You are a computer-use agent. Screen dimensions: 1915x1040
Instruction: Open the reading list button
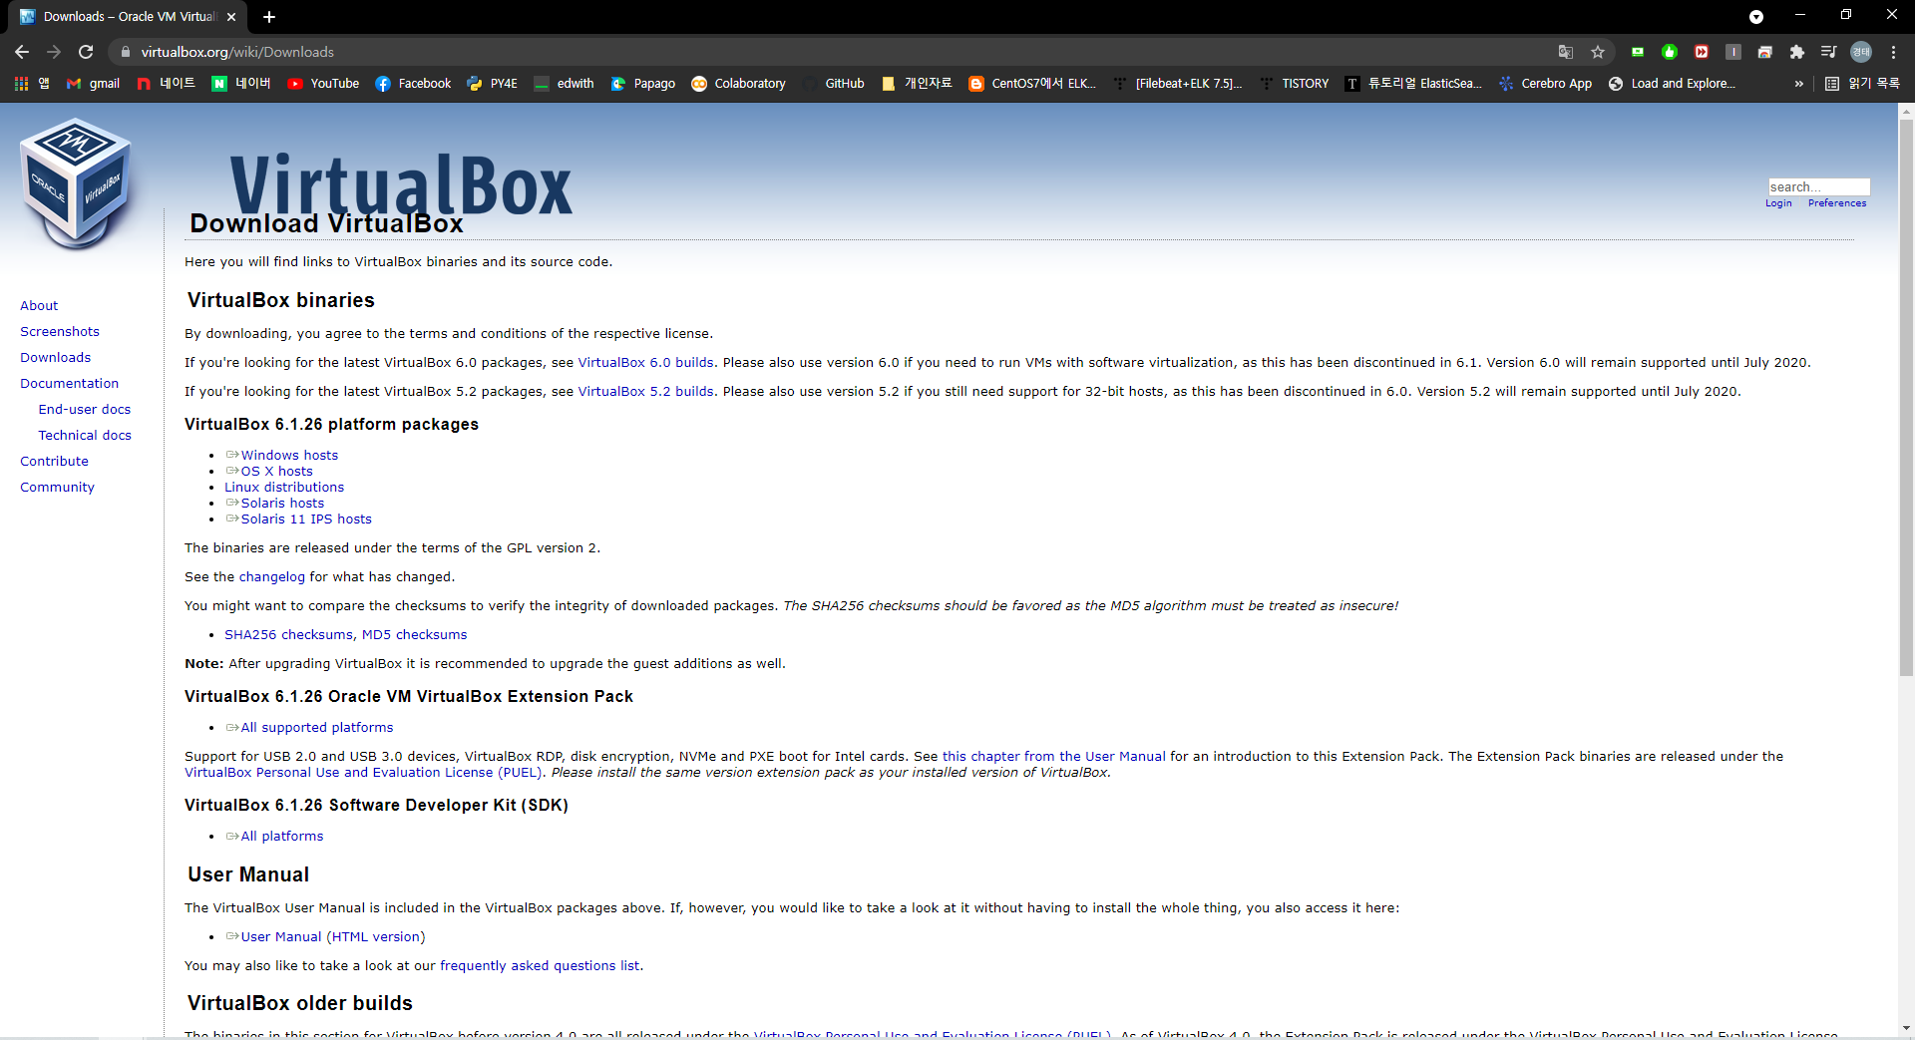click(x=1862, y=84)
